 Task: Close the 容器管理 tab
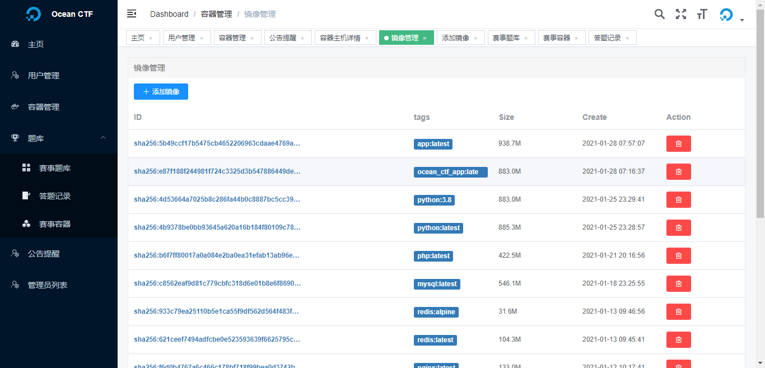click(252, 38)
